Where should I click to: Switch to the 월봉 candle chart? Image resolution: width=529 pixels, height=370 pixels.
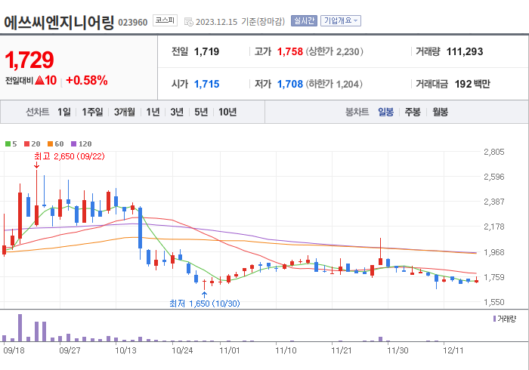tap(441, 112)
